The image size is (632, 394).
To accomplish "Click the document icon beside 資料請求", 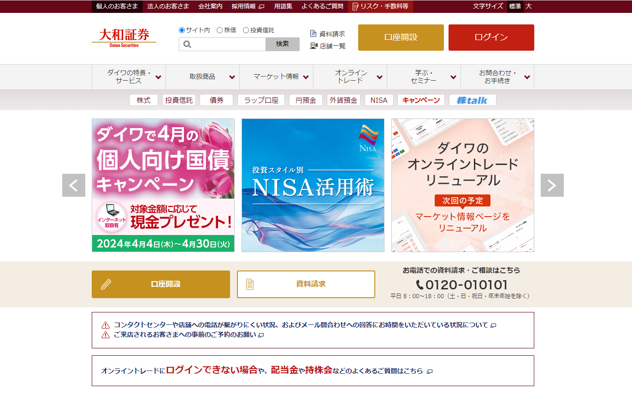I will 313,34.
